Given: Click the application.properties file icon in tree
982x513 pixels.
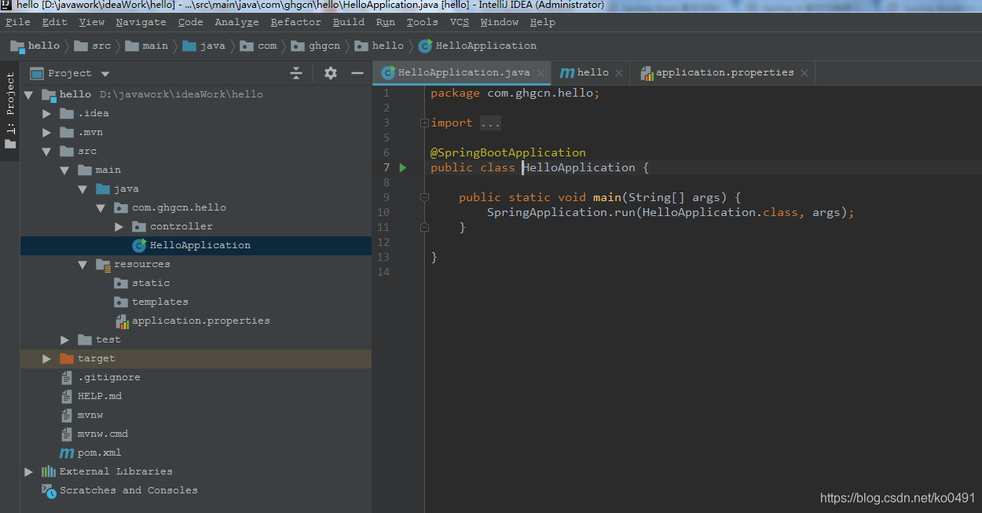Looking at the screenshot, I should [122, 321].
